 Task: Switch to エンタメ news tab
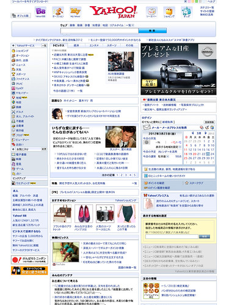pyautogui.click(x=94, y=45)
